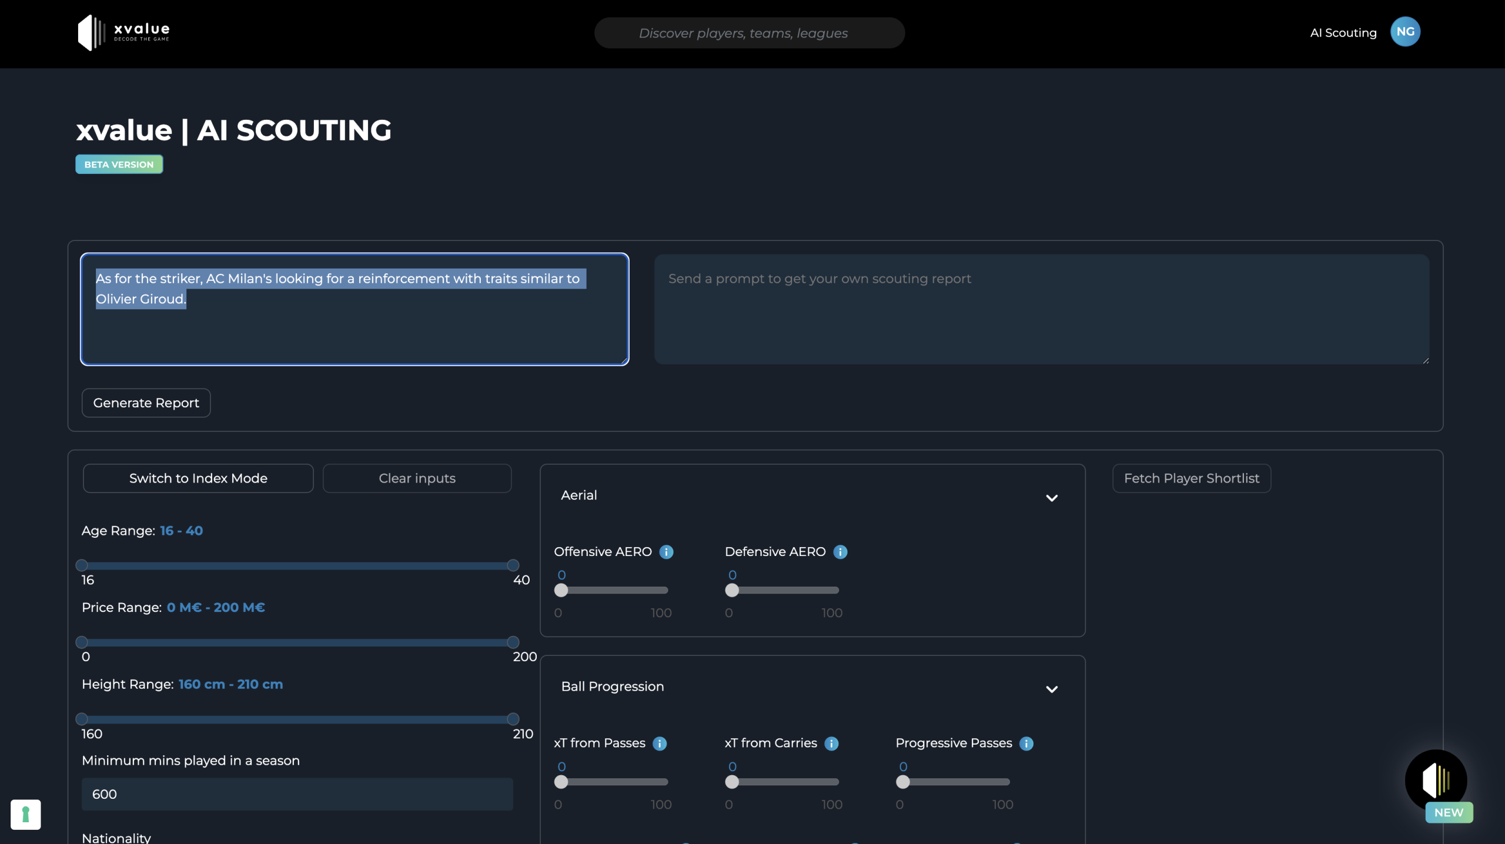Click the Height Range maximum handle at 210
Screen dimensions: 1505x844
[513, 719]
